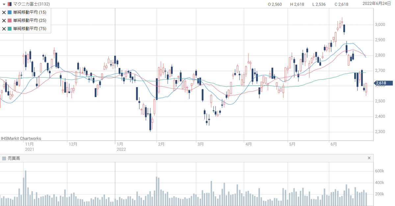
Task: Close the 売買高 volume panel
Action: coord(369,158)
